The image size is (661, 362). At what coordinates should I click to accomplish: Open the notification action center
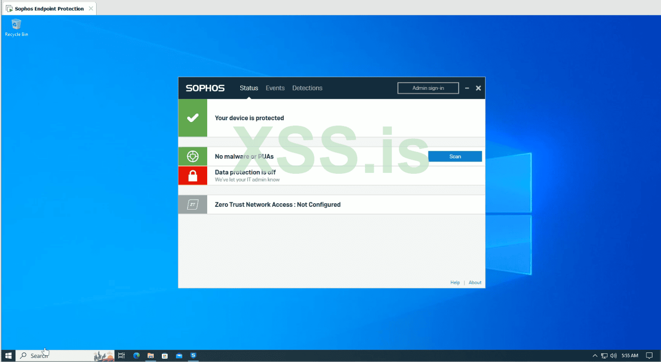point(649,356)
